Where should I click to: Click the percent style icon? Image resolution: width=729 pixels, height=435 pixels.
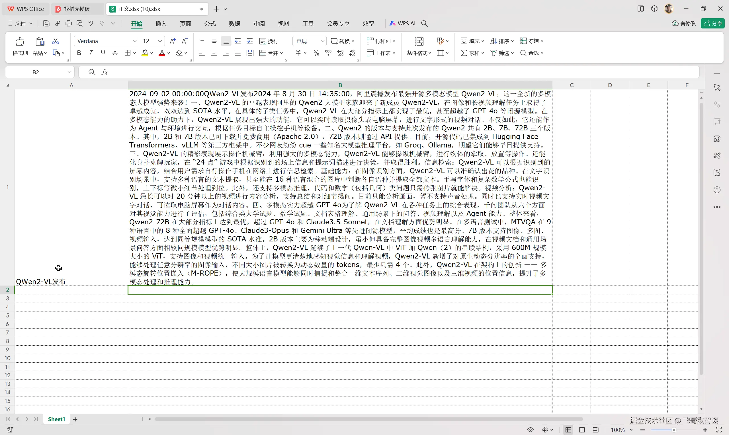coord(316,53)
